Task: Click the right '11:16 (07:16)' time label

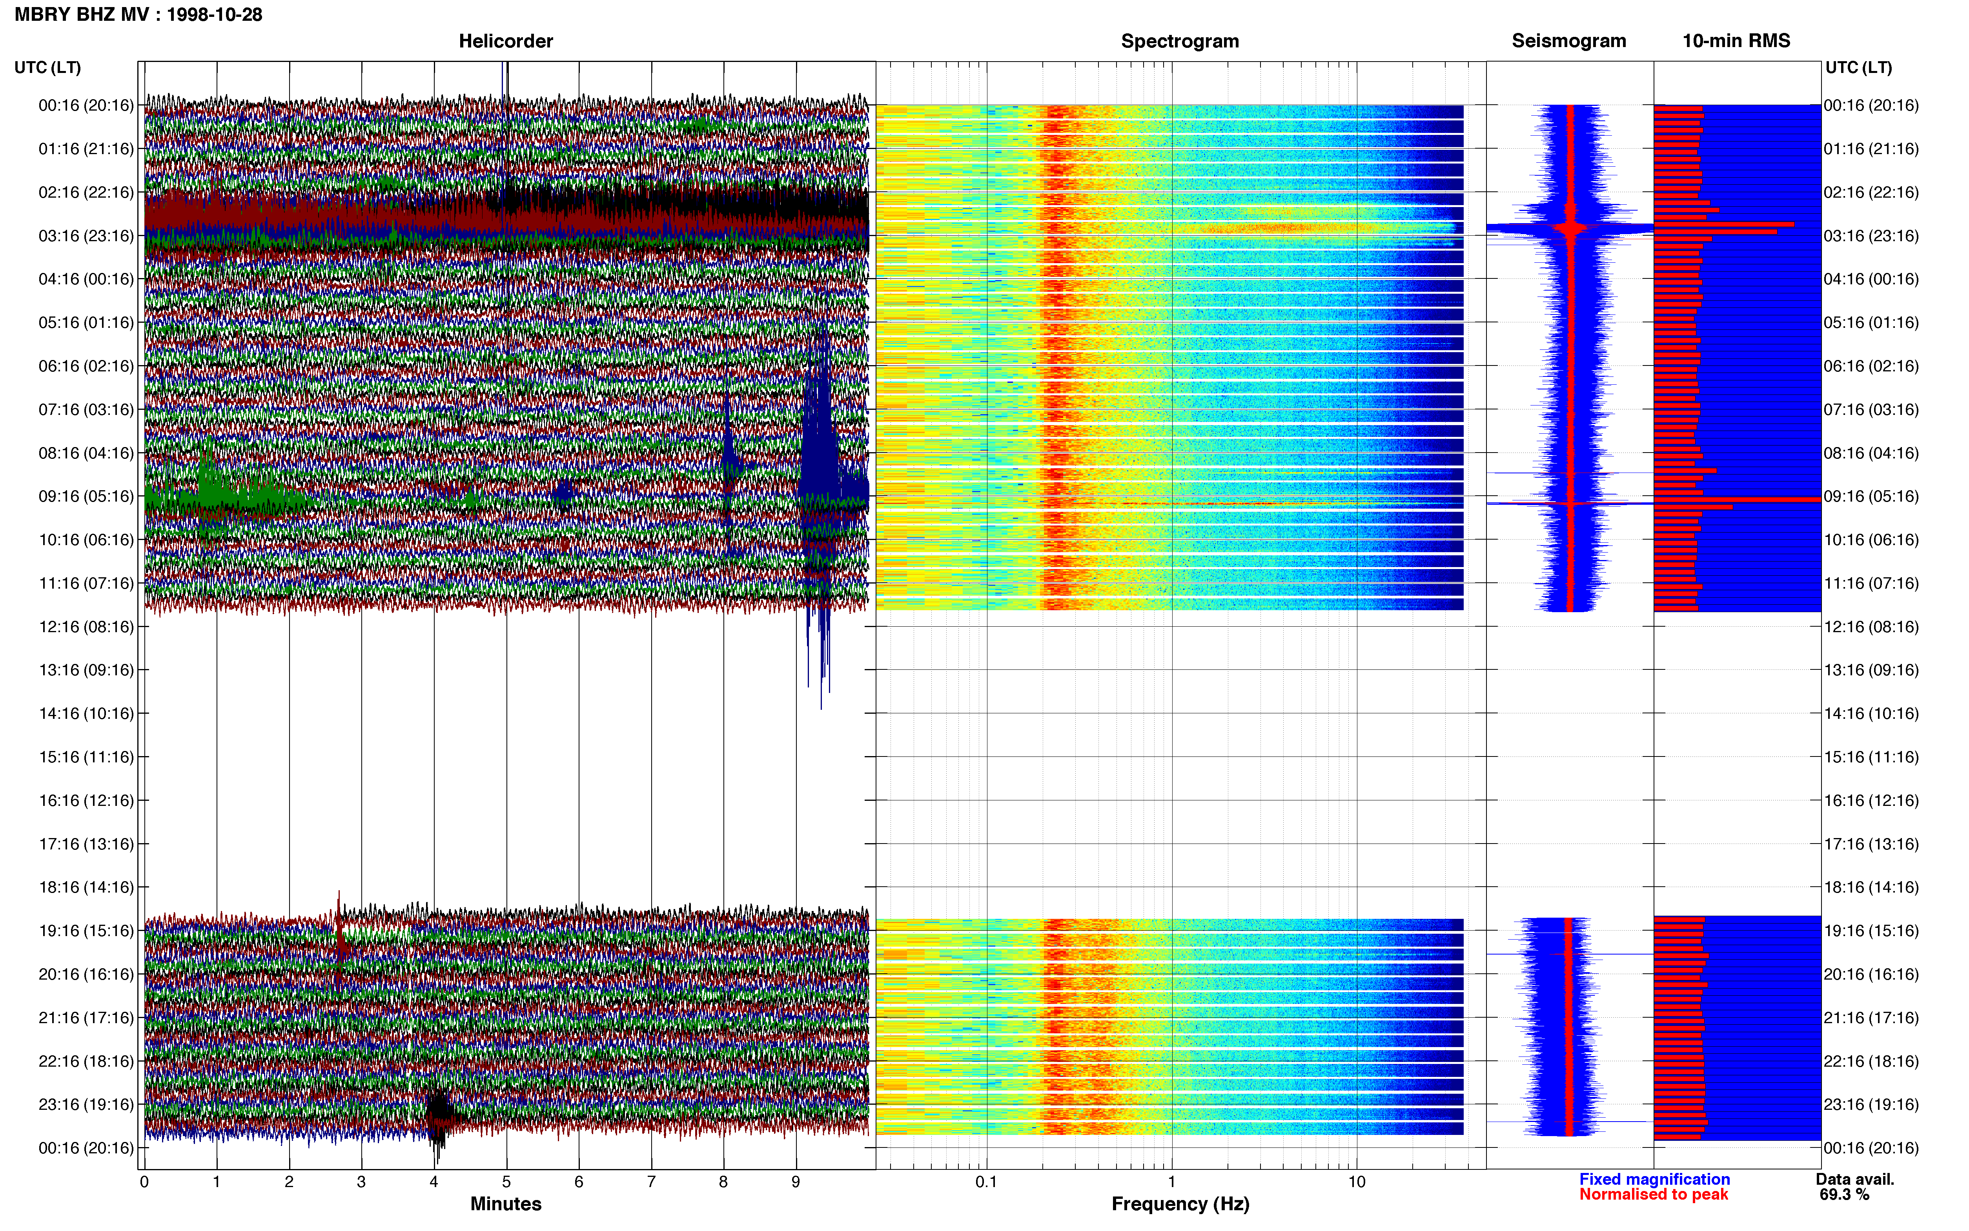Action: (x=1871, y=583)
